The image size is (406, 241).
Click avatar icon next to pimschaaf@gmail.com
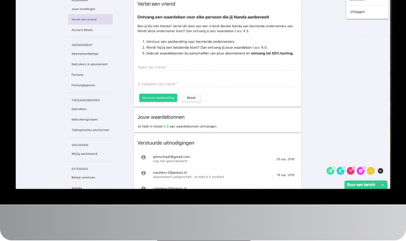click(x=143, y=157)
